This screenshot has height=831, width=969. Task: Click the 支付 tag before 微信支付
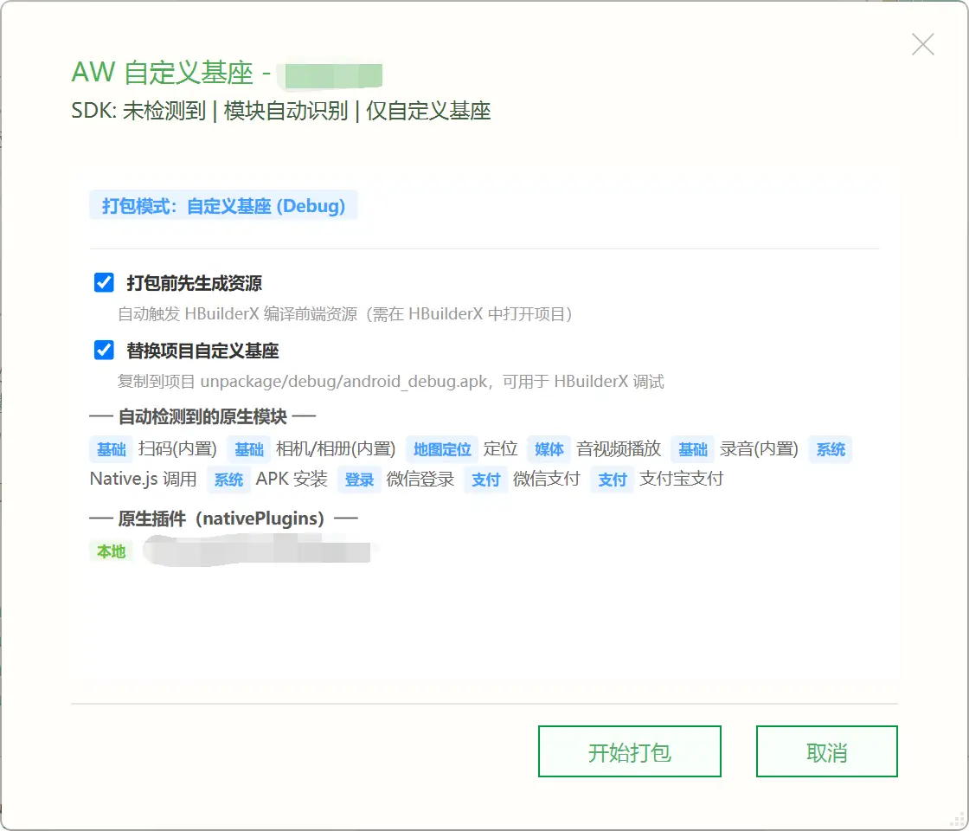(485, 480)
